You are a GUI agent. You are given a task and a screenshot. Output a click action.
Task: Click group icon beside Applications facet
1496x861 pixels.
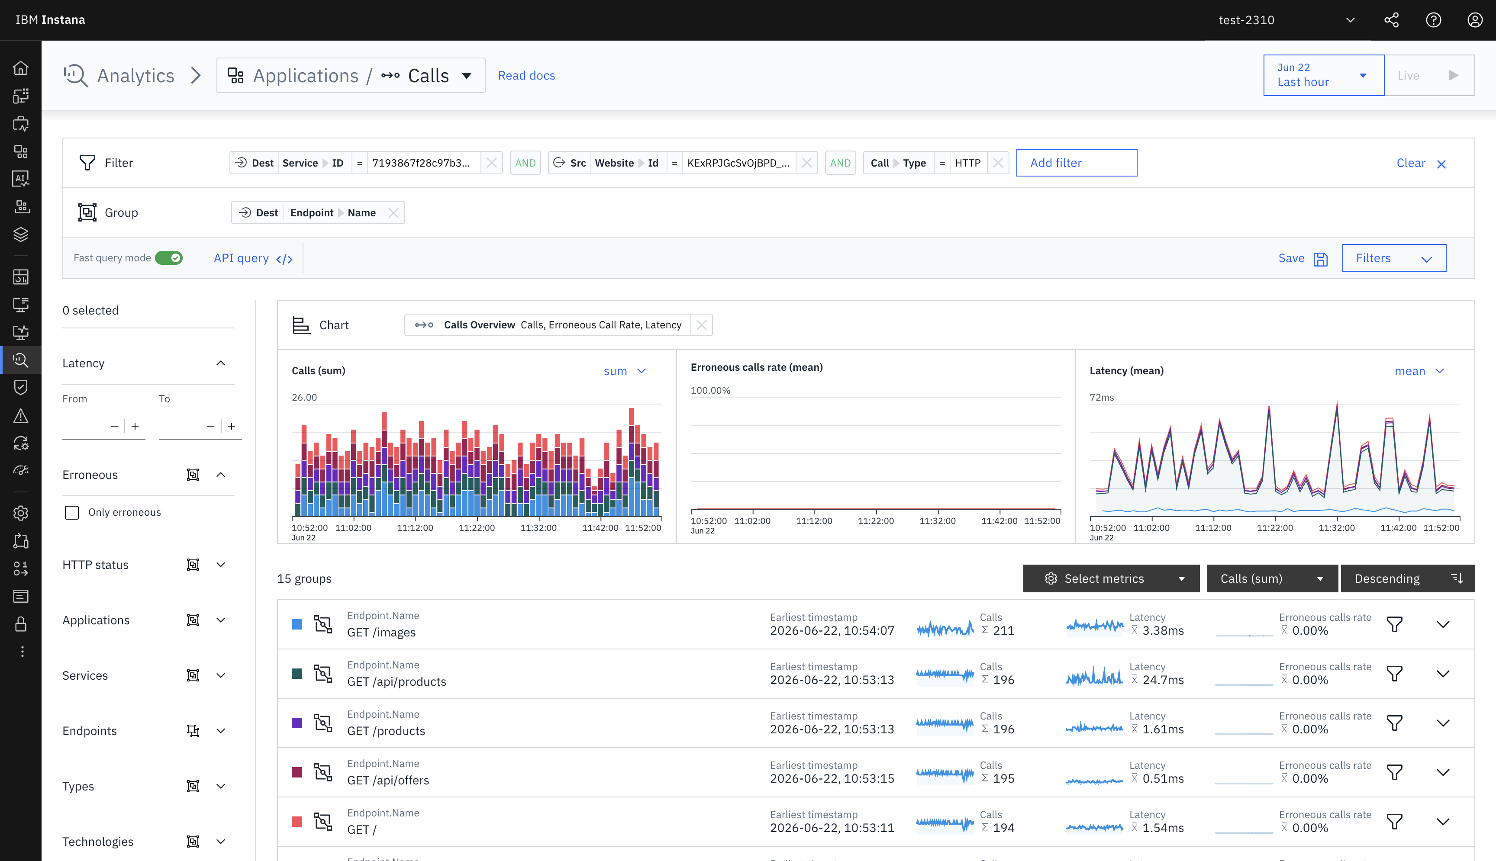pos(193,620)
